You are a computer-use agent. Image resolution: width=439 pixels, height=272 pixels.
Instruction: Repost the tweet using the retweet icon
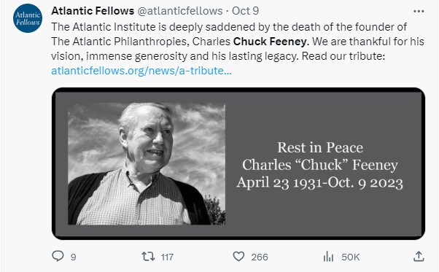click(148, 257)
